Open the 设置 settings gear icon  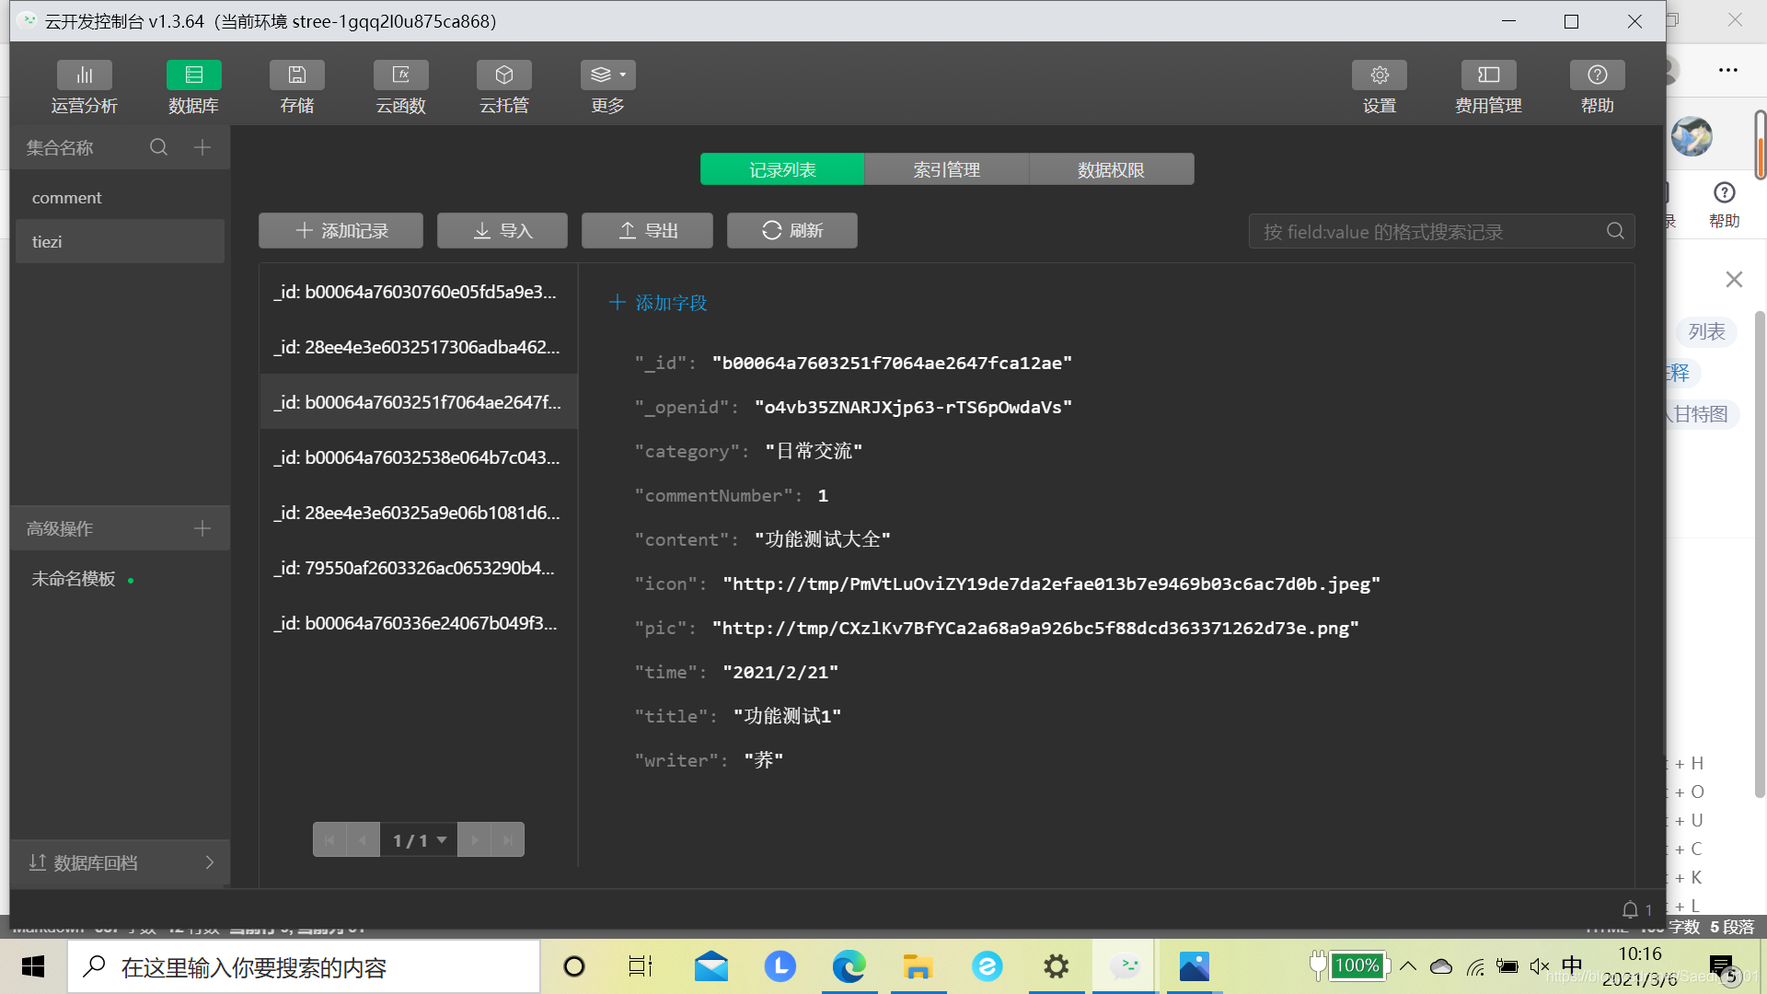pyautogui.click(x=1379, y=75)
